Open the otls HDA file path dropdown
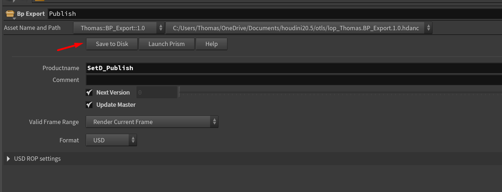 coord(296,28)
